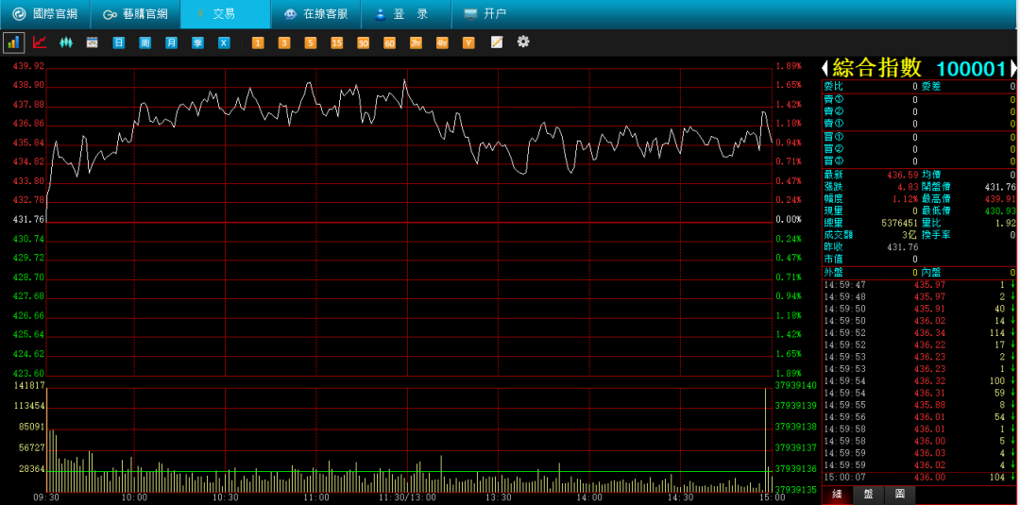Viewport: 1020px width, 505px height.
Task: Choose the 2hr interval icon
Action: coord(416,42)
